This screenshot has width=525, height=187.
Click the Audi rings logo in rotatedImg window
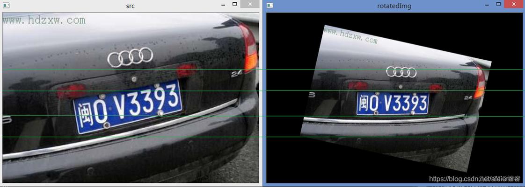tap(401, 72)
